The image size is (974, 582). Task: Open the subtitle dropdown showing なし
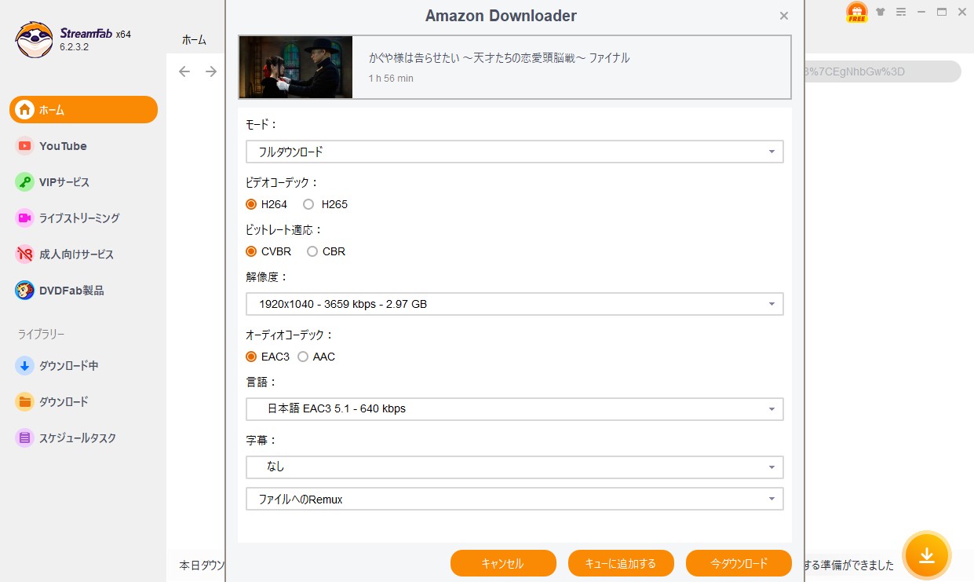(x=515, y=467)
